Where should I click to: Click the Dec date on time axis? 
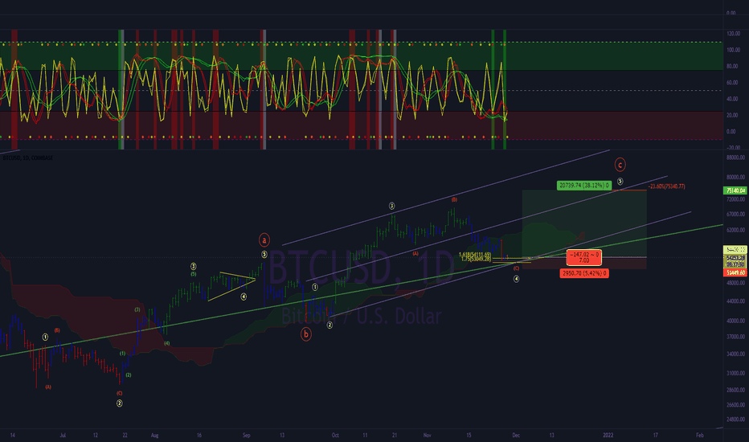tap(516, 436)
